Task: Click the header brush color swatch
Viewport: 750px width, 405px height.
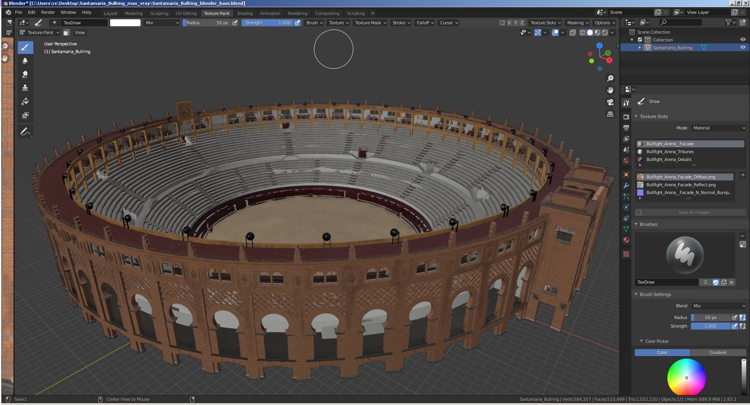Action: point(125,23)
